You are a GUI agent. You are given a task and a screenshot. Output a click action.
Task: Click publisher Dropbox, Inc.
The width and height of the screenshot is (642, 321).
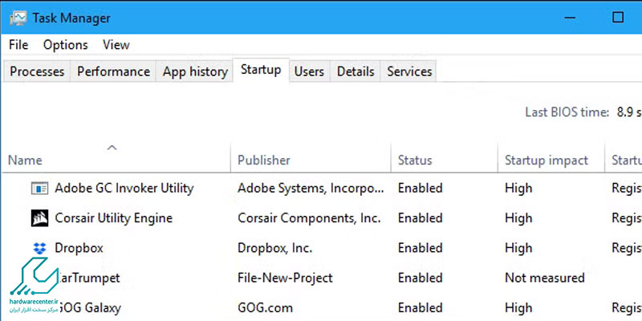click(x=274, y=248)
